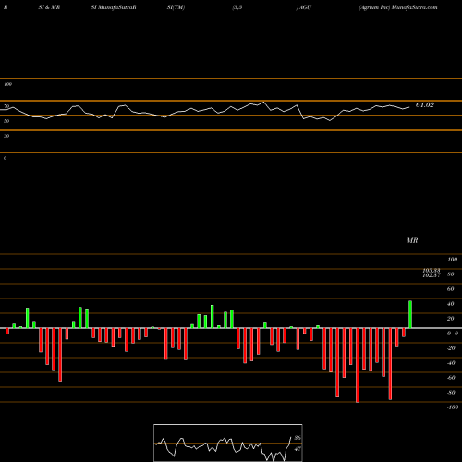Open the mini oscillator thumbnail chart

click(228, 443)
